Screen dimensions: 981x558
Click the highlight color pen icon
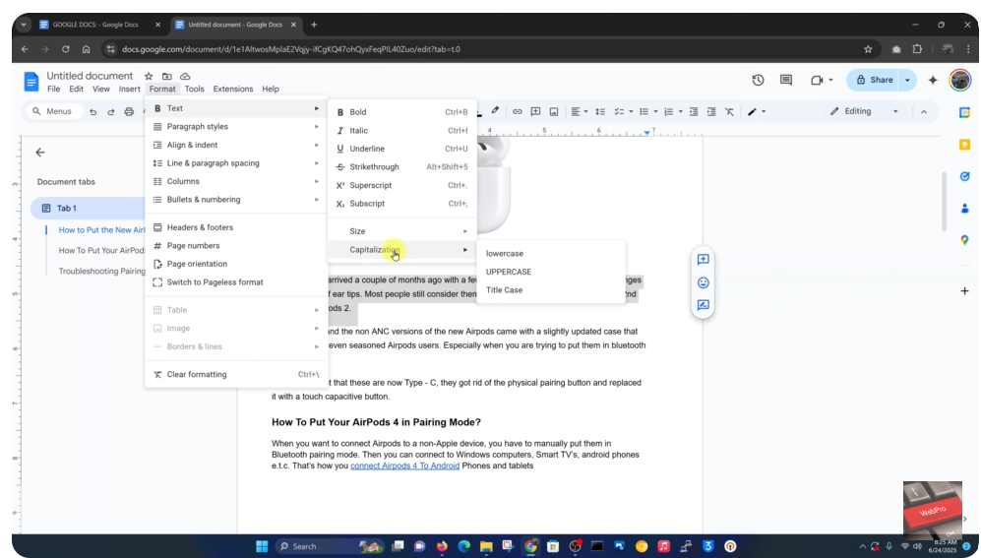point(495,111)
